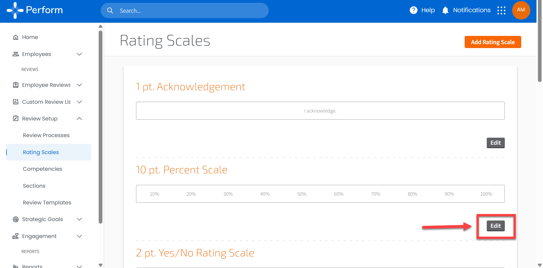Click the Employees people icon
Viewport: 543px width, 268px height.
(16, 54)
